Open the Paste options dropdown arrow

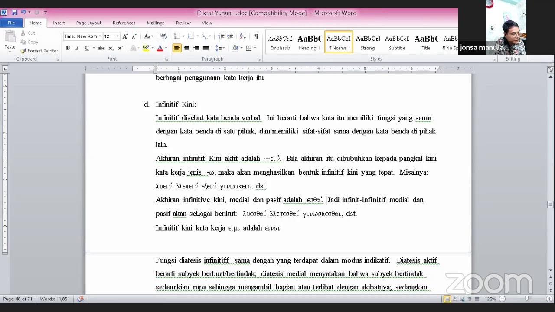pos(10,51)
